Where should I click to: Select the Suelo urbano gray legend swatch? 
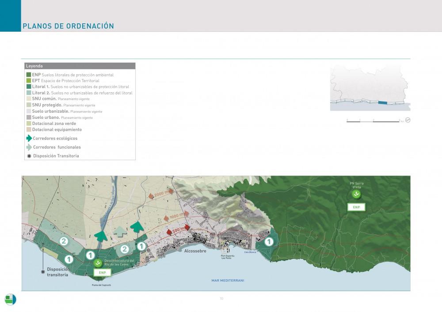point(29,117)
